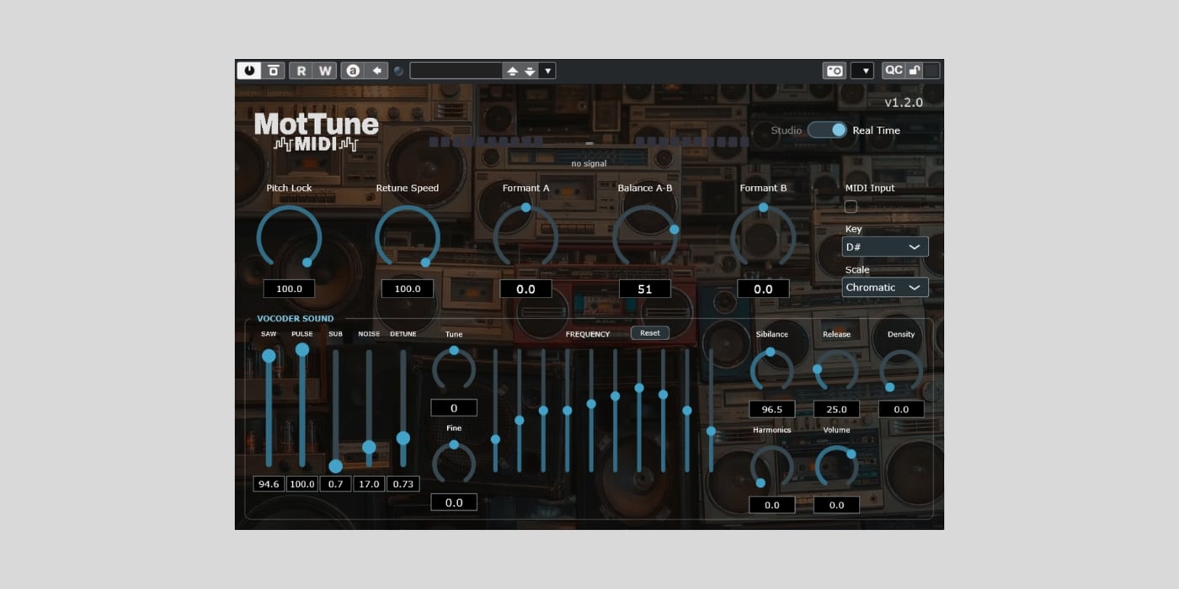Enable the R (read automation) button
Image resolution: width=1179 pixels, height=589 pixels.
(x=301, y=71)
